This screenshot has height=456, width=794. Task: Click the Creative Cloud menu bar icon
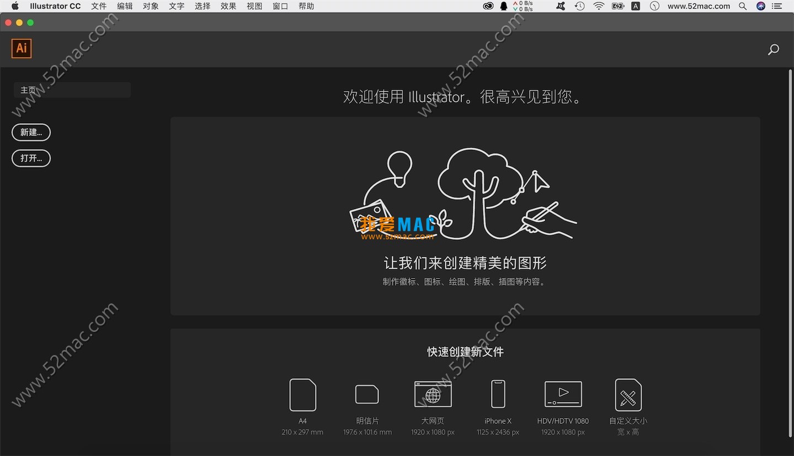(488, 6)
